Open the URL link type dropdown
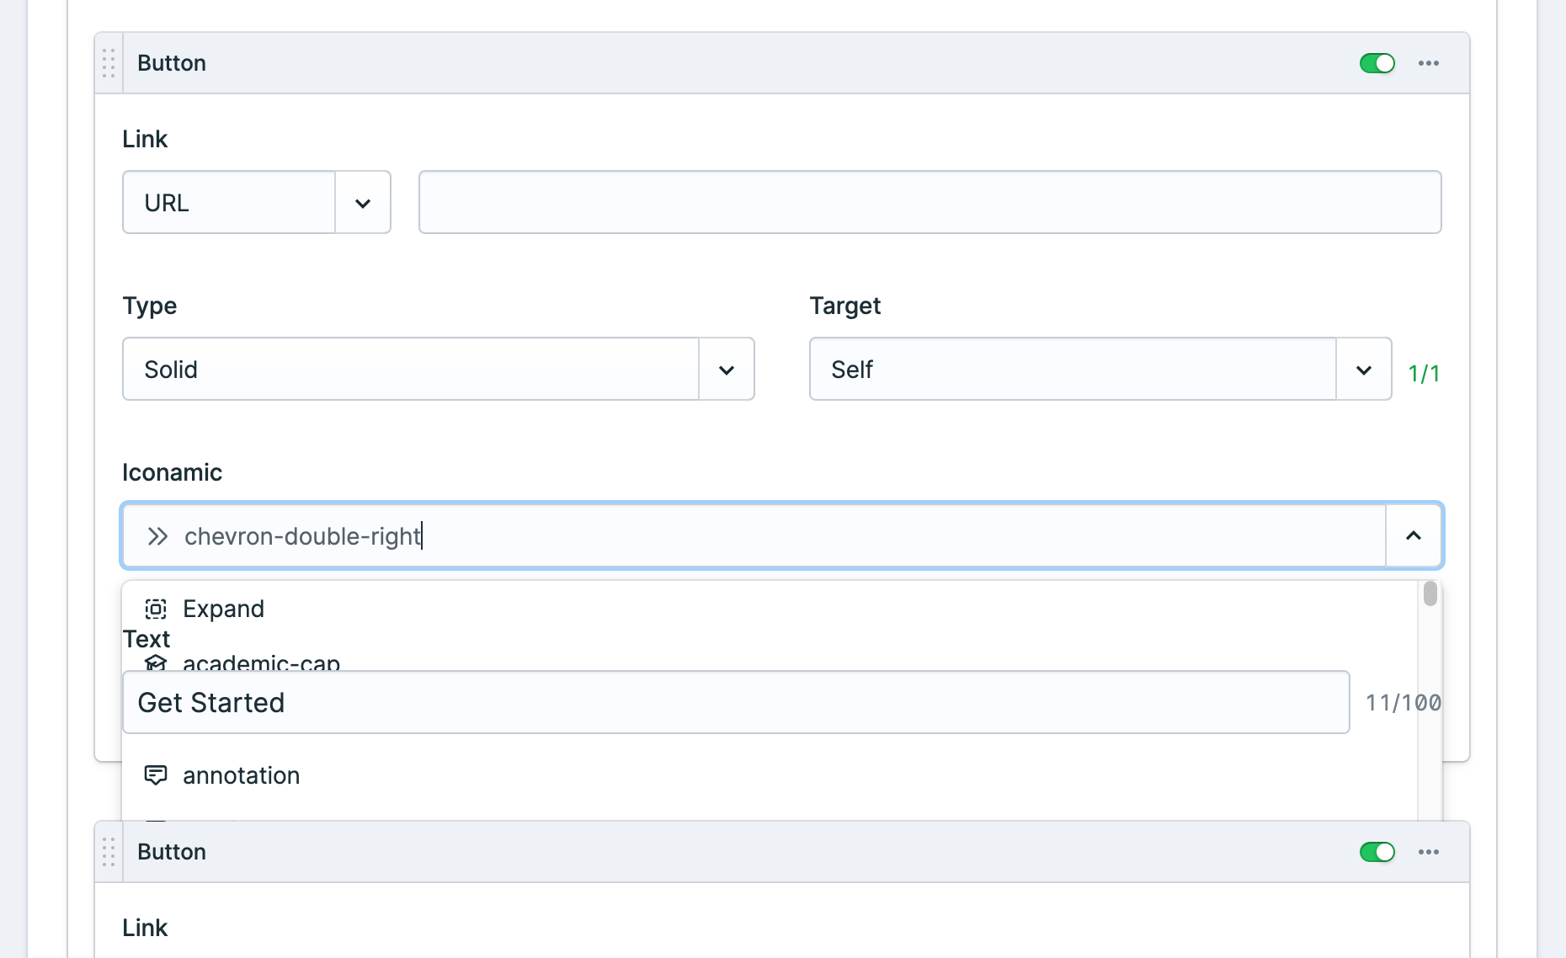Image resolution: width=1566 pixels, height=958 pixels. point(363,202)
